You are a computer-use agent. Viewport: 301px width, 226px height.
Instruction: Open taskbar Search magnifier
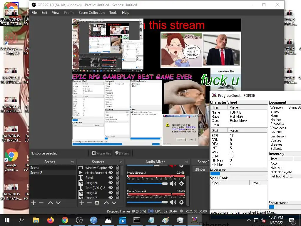21,220
